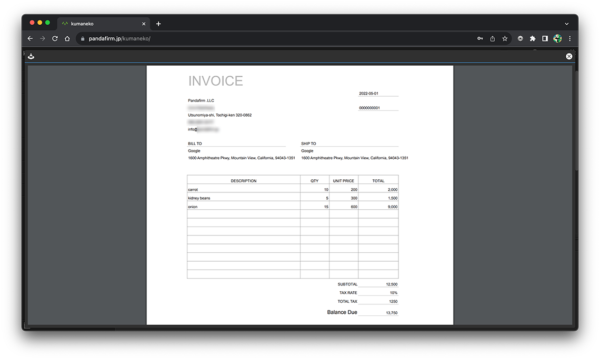600x359 pixels.
Task: Close the invoice preview with the X icon
Action: (569, 56)
